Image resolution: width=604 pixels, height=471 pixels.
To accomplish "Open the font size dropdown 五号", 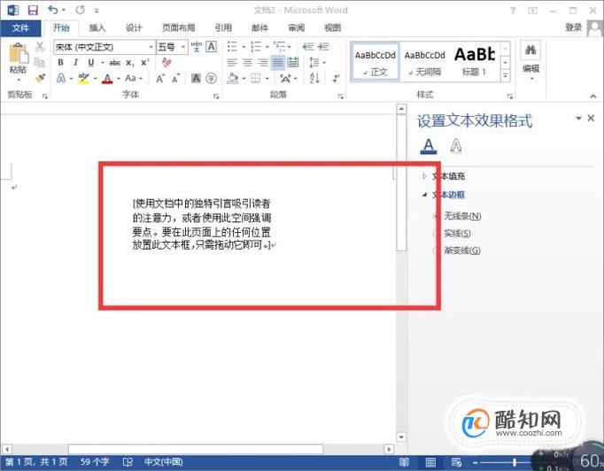I will pos(183,47).
